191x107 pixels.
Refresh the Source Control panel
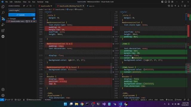pyautogui.click(x=30, y=6)
